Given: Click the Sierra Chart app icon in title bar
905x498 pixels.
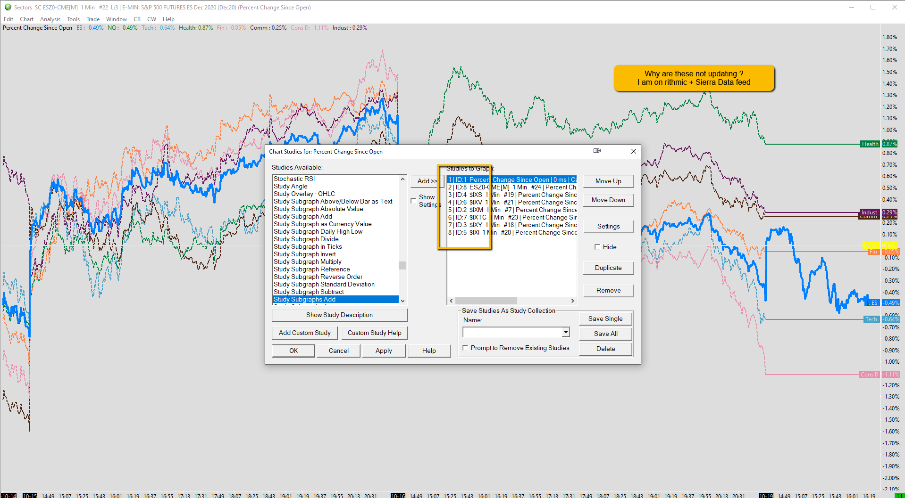Looking at the screenshot, I should [x=8, y=7].
